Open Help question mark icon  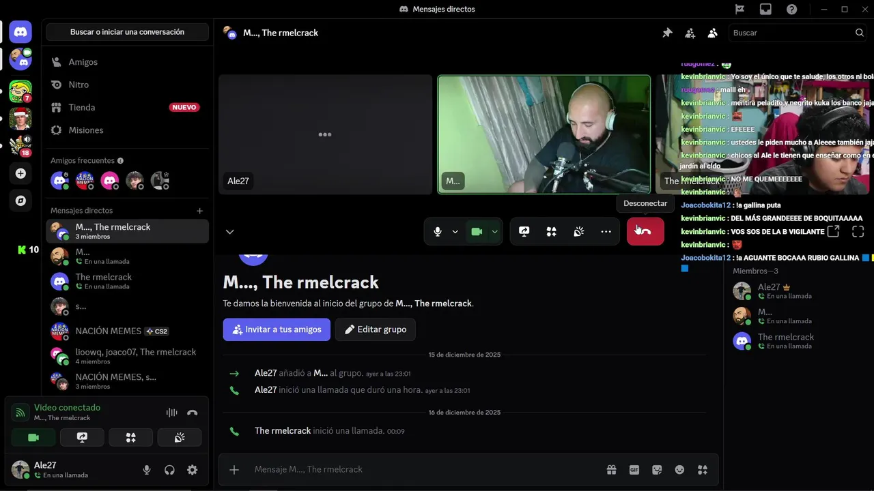[791, 9]
